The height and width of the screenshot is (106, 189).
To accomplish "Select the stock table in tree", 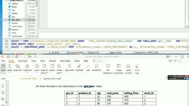I will click(14, 33).
